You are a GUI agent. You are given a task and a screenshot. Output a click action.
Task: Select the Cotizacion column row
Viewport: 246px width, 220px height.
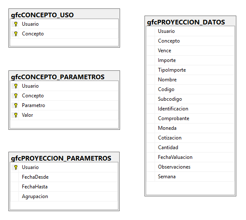point(190,138)
